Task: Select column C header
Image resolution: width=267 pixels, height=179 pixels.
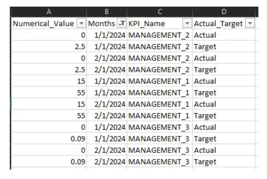Action: (160, 12)
